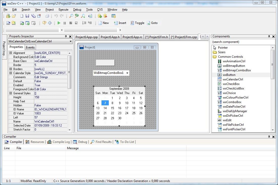Click the Insert button in the toolbar
Image resolution: width=278 pixels, height=185 pixels.
(120, 23)
